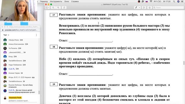Screen dimensions: 185x104
Task: Open Siri from the menu bar
Action: pos(178,1)
